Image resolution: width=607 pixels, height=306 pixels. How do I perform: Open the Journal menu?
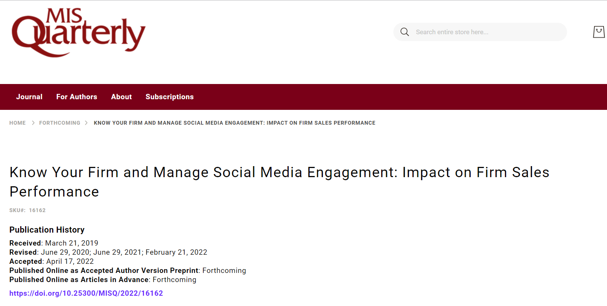click(29, 97)
